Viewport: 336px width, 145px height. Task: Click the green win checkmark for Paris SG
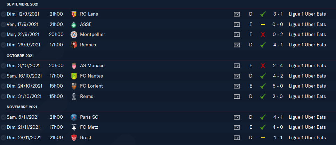pyautogui.click(x=263, y=117)
